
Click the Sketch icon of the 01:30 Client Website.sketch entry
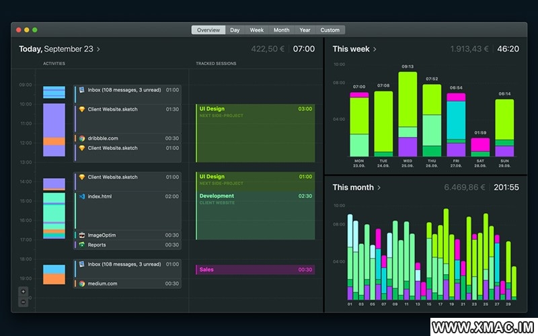(81, 109)
